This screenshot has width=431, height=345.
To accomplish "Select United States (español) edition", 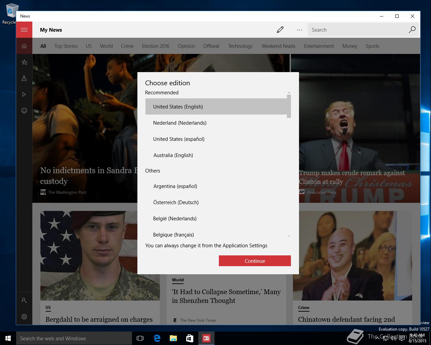I will pos(216,139).
